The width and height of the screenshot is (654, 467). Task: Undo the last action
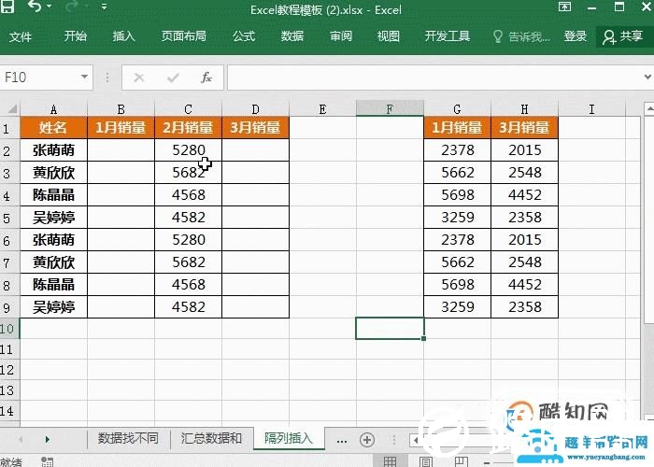coord(35,7)
